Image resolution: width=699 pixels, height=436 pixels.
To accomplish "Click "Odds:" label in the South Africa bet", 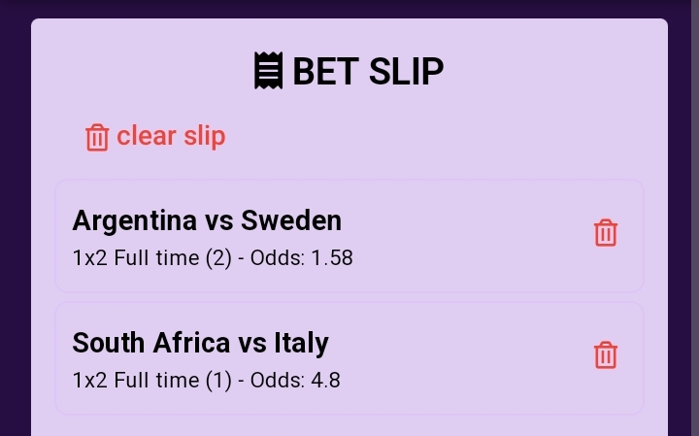I will coord(277,380).
